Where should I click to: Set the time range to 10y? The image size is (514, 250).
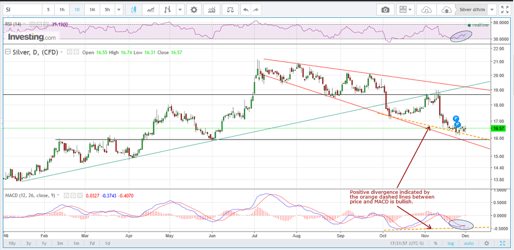tap(12, 243)
